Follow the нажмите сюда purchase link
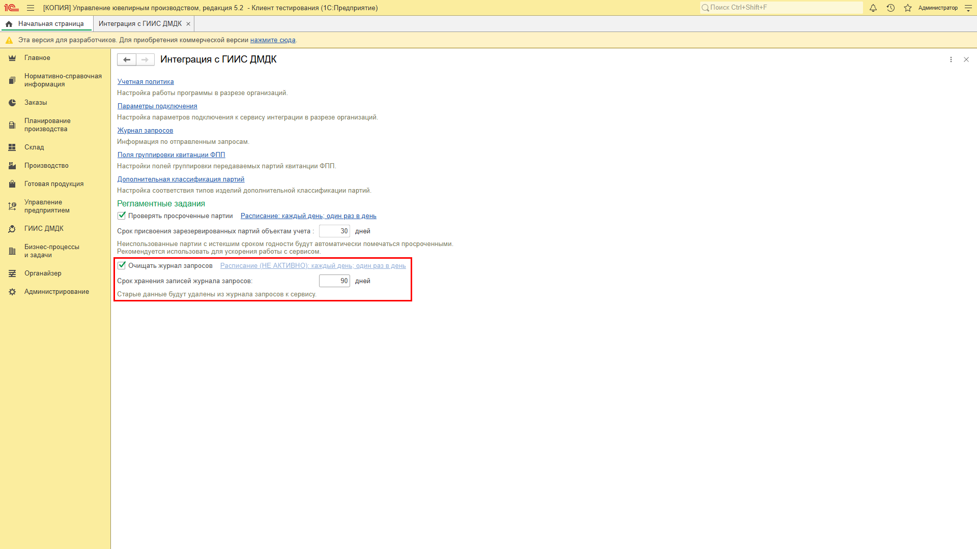Image resolution: width=977 pixels, height=549 pixels. click(273, 40)
